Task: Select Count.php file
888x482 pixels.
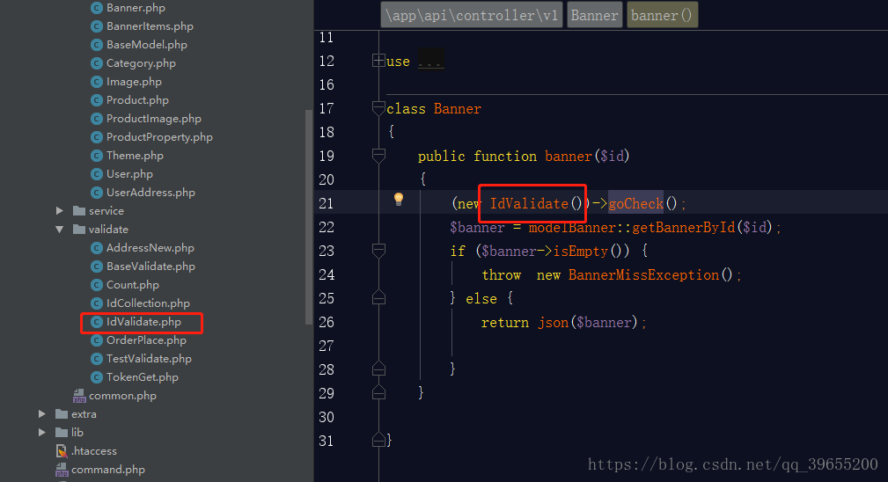Action: [x=133, y=285]
